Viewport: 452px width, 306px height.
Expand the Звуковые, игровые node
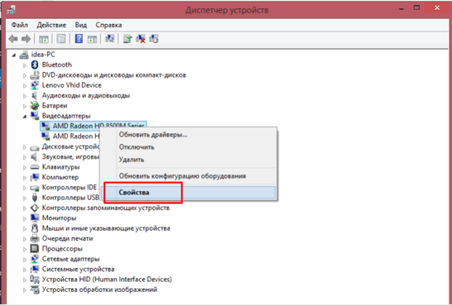click(25, 157)
